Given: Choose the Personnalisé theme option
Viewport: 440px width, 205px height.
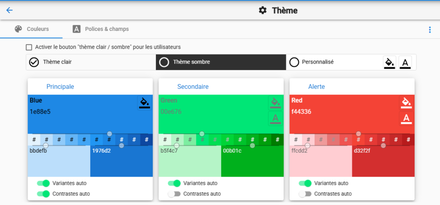Looking at the screenshot, I should tap(318, 62).
